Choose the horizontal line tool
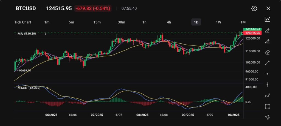 click(267, 74)
